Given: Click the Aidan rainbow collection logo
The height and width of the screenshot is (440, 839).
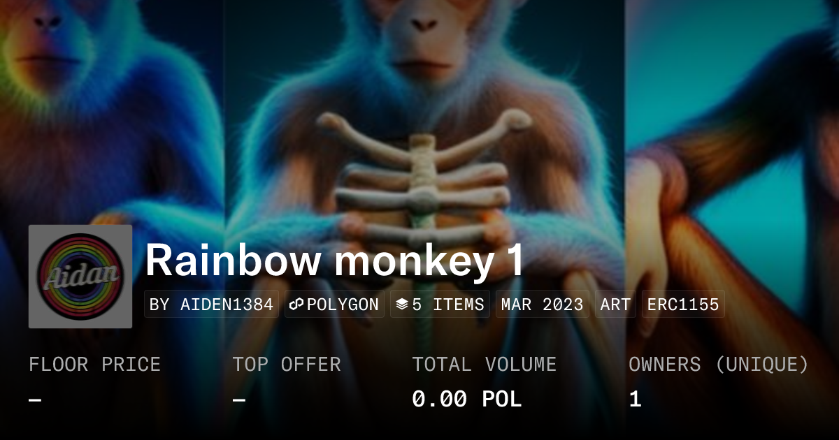Looking at the screenshot, I should (x=80, y=277).
